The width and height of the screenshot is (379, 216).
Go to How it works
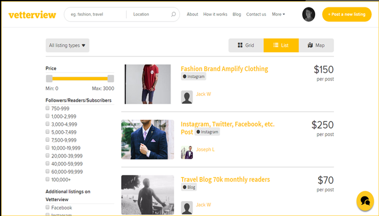pos(215,14)
